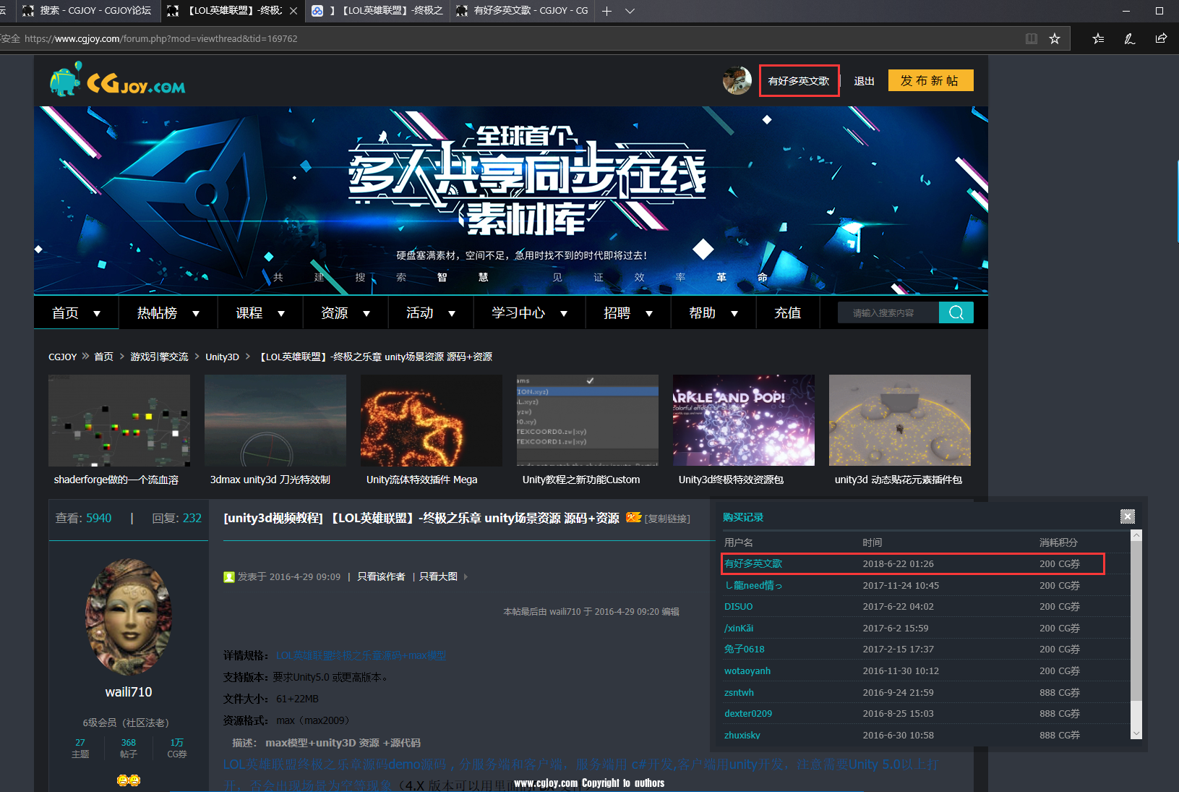
Task: Open the Unity教程之新功能Custom thumbnail
Action: 588,420
